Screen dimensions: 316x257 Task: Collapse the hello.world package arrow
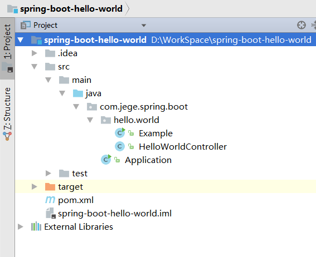click(90, 120)
